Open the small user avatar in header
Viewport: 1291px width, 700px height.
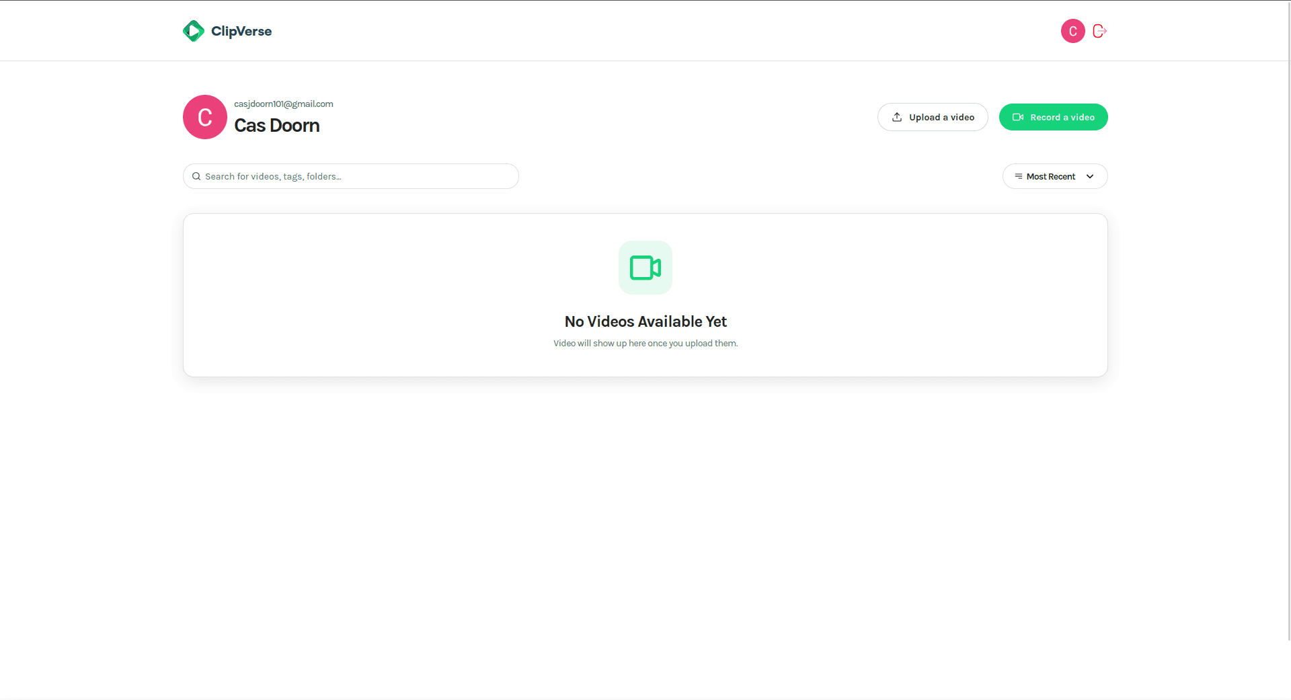1072,31
